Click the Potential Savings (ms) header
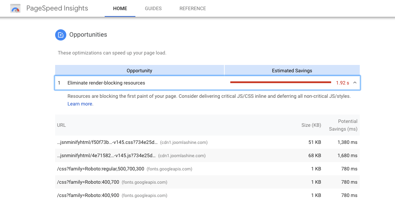 coord(343,125)
